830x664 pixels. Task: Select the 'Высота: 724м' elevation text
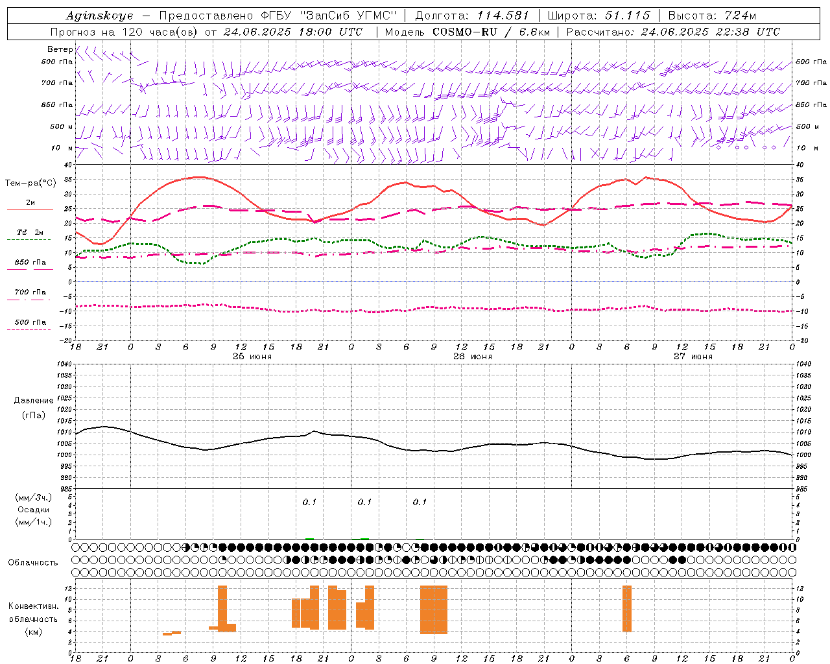pyautogui.click(x=712, y=16)
